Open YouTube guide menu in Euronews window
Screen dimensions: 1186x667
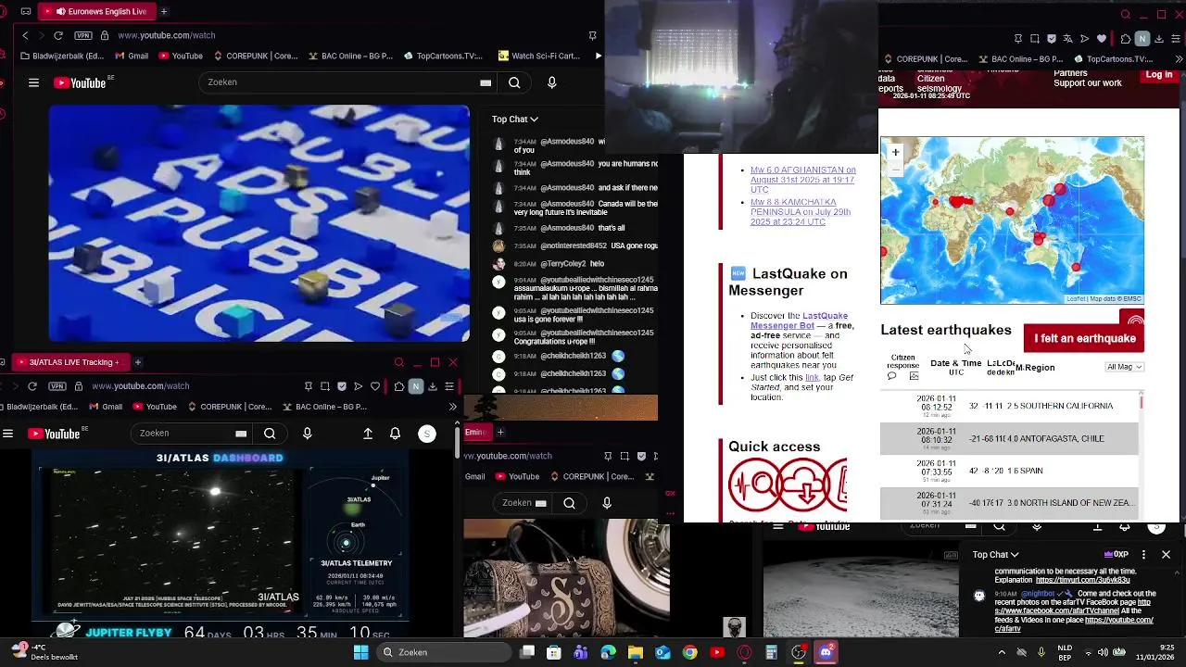[33, 82]
